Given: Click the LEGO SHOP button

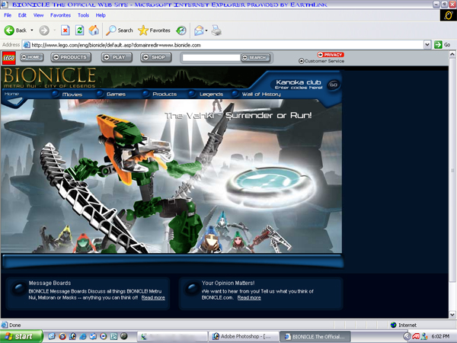Looking at the screenshot, I should click(155, 57).
